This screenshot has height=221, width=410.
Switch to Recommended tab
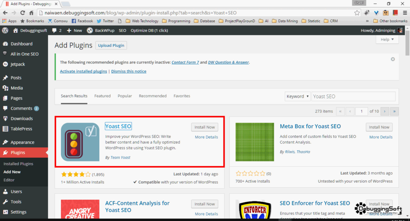pos(153,96)
